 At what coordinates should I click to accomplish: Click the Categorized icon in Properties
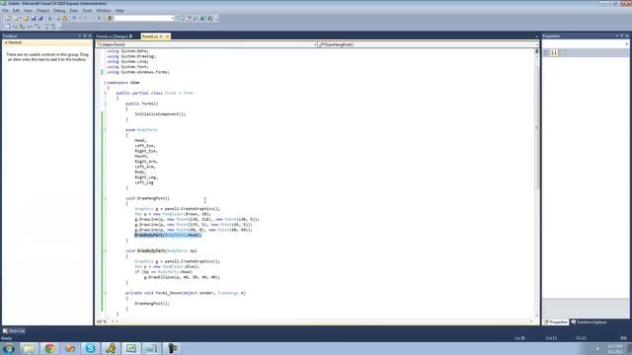pos(546,52)
